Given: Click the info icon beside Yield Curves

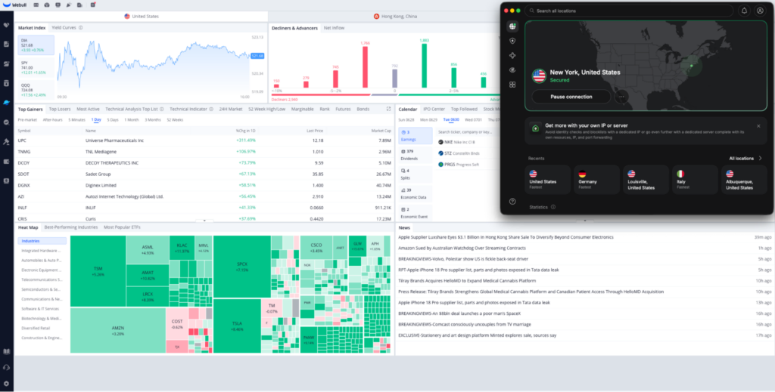Looking at the screenshot, I should (80, 28).
